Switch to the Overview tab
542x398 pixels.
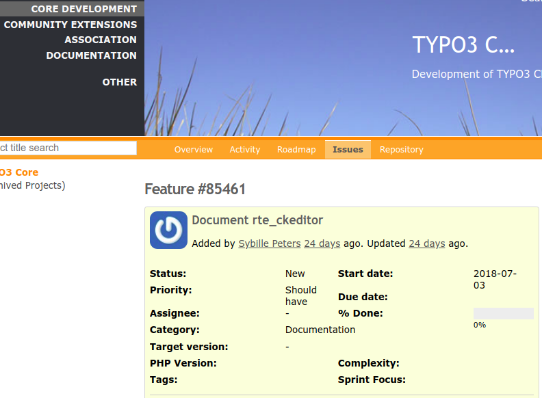194,150
